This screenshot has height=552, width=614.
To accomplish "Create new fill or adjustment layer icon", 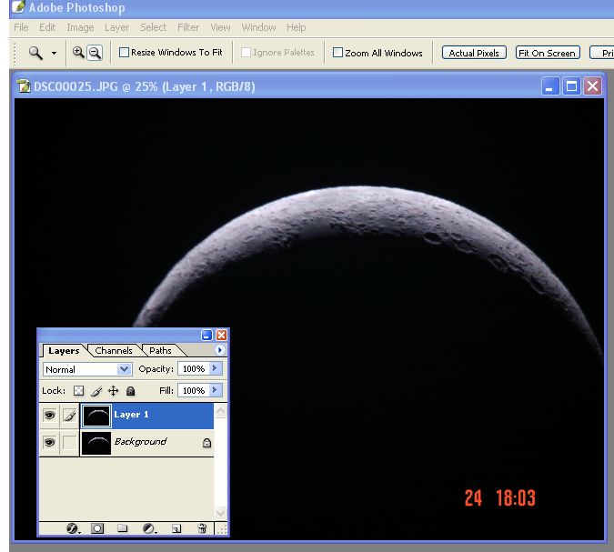I will [x=149, y=529].
